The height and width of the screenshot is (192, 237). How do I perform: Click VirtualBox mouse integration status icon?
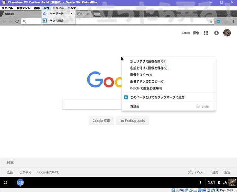[213, 190]
